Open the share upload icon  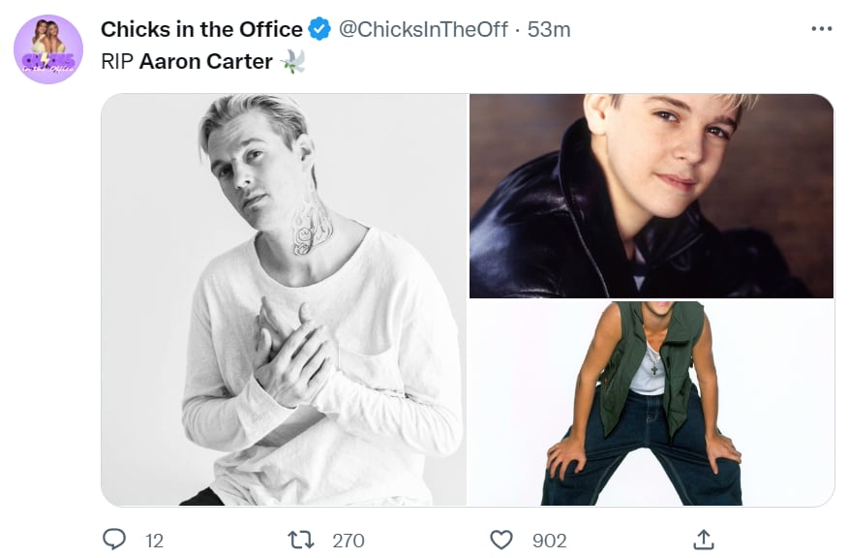tap(704, 539)
